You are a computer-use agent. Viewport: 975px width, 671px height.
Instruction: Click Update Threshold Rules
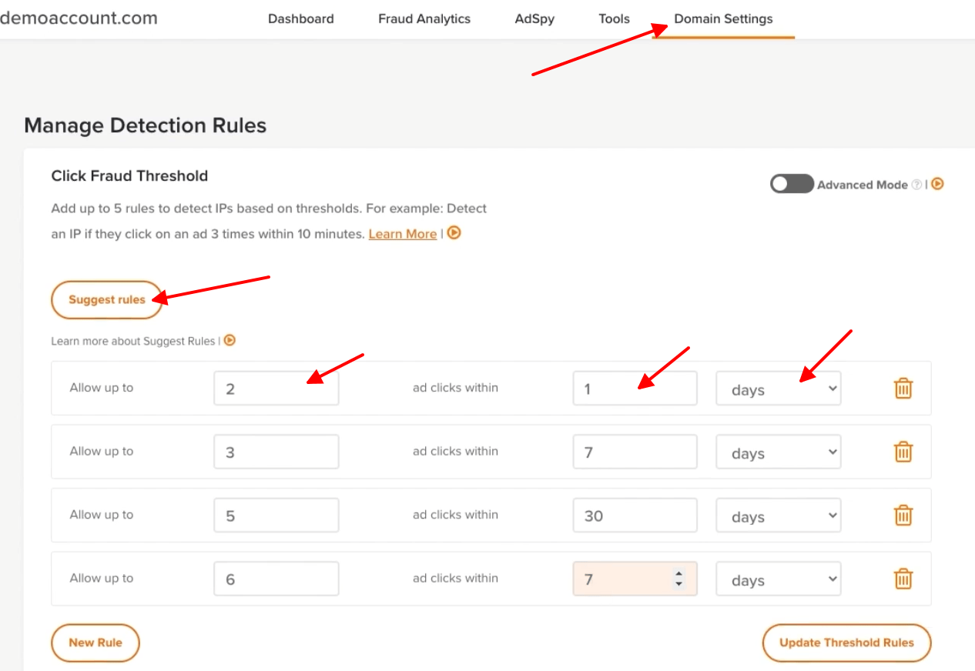(846, 643)
